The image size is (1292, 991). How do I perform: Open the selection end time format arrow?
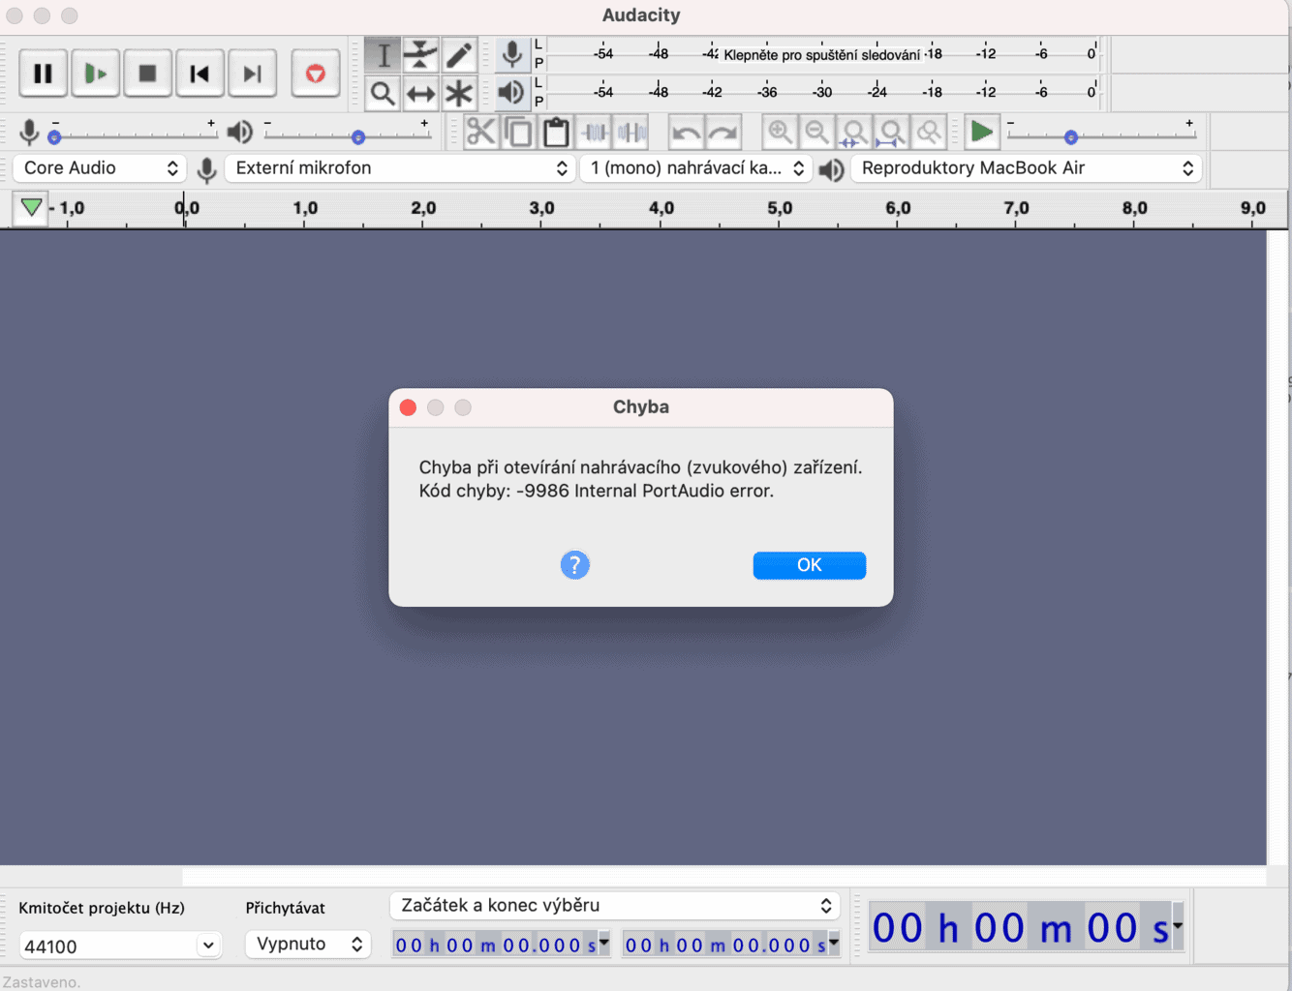pos(834,941)
